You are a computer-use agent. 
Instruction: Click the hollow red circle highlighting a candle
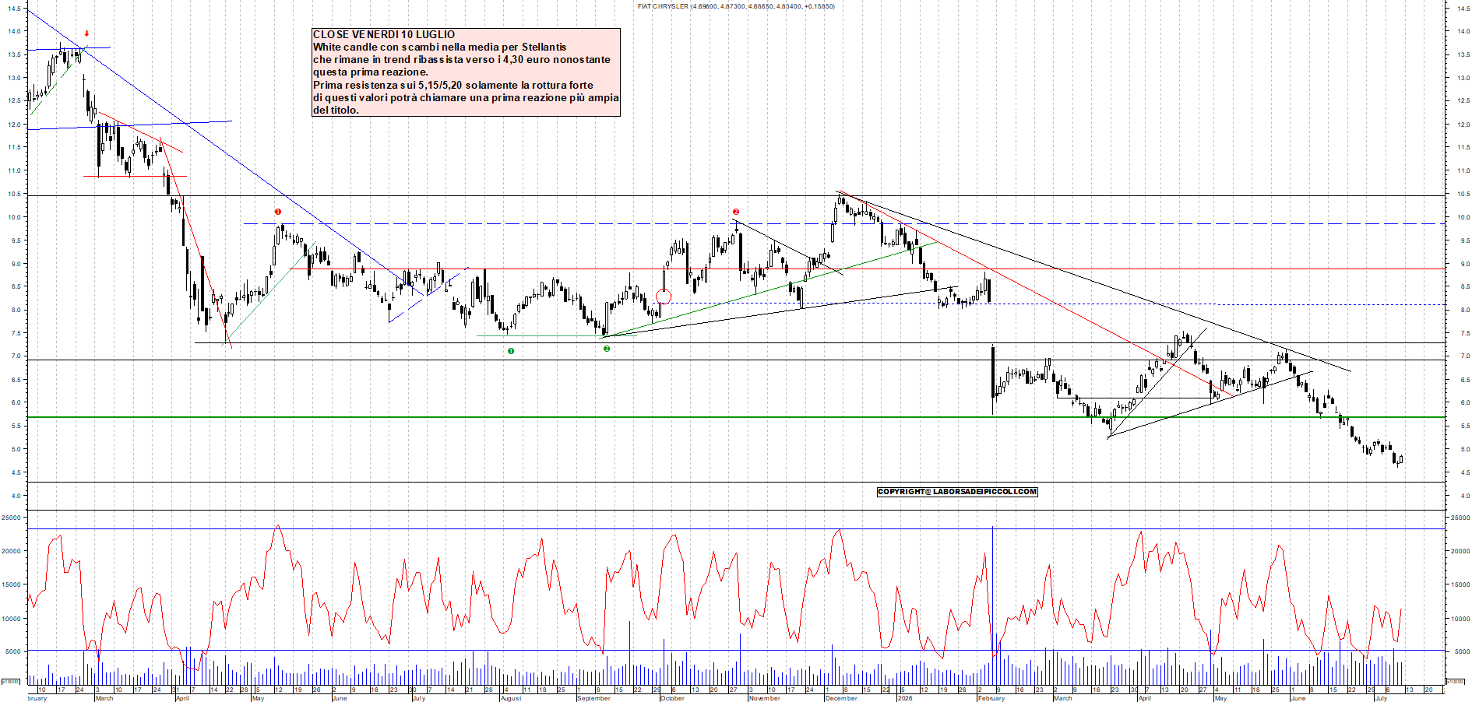tap(664, 297)
